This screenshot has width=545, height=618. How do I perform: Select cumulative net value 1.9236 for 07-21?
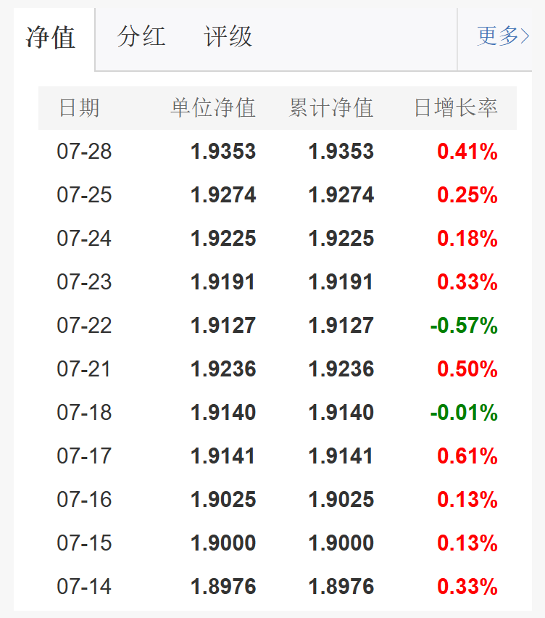point(341,369)
